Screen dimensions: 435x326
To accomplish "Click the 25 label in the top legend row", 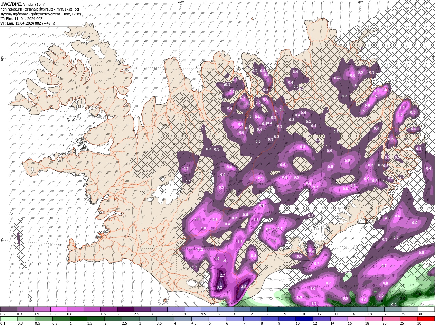I will pyautogui.click(x=403, y=314).
